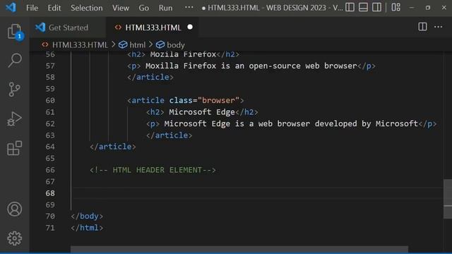The height and width of the screenshot is (254, 452).
Task: Click HTML333.HTML in the breadcrumb
Action: point(80,45)
